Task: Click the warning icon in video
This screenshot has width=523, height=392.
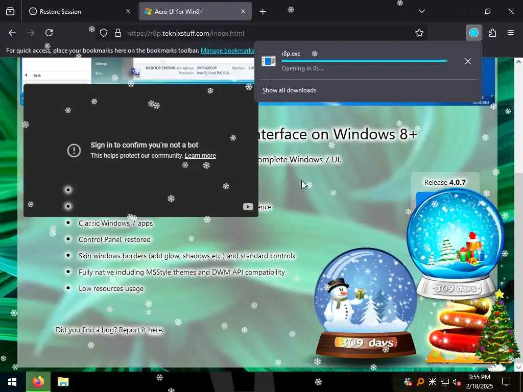Action: (x=74, y=151)
